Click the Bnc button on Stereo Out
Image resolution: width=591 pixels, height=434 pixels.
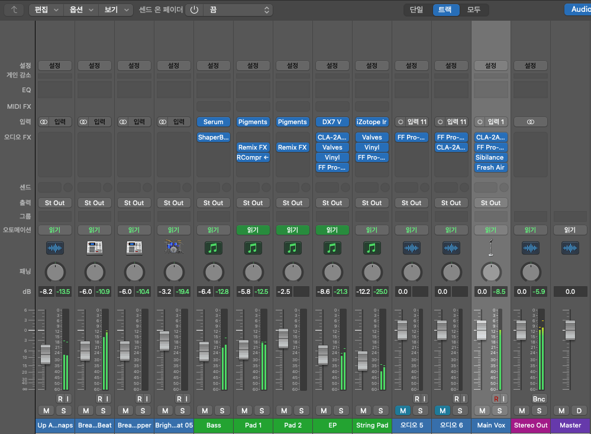pyautogui.click(x=539, y=399)
